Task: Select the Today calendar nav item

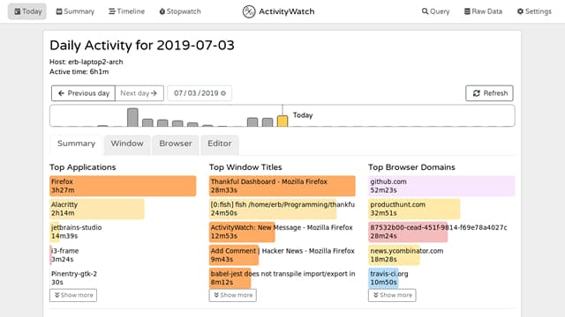Action: pyautogui.click(x=27, y=11)
